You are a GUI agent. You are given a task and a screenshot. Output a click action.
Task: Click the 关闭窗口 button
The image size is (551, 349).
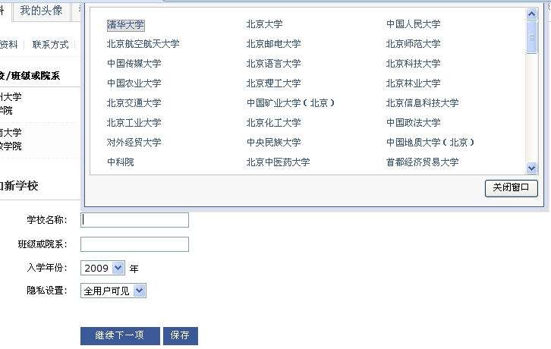[x=512, y=188]
